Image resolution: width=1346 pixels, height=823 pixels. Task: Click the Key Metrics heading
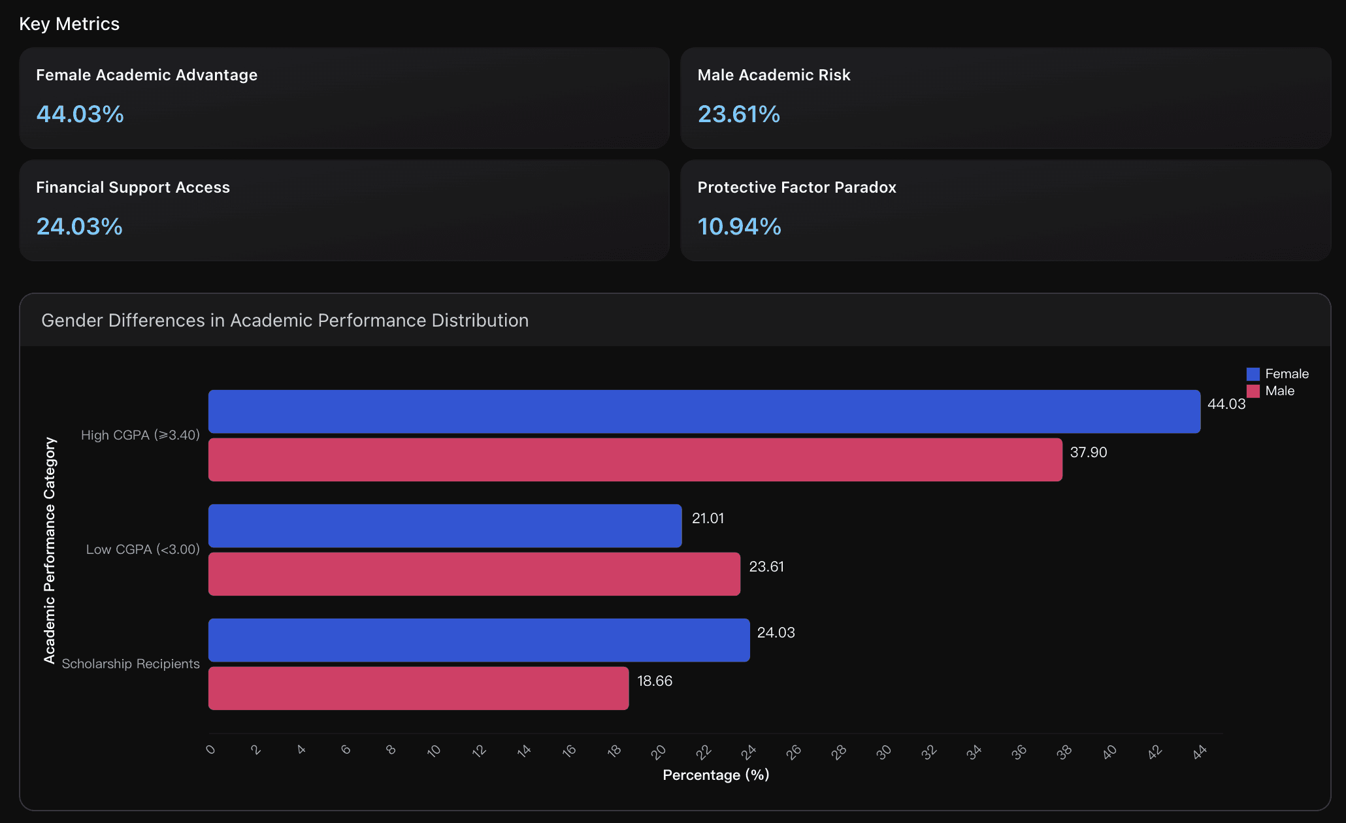pyautogui.click(x=69, y=24)
